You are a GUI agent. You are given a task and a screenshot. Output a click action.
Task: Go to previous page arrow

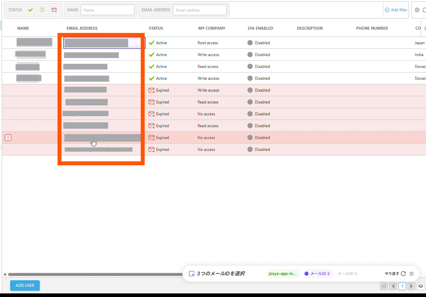(393, 286)
